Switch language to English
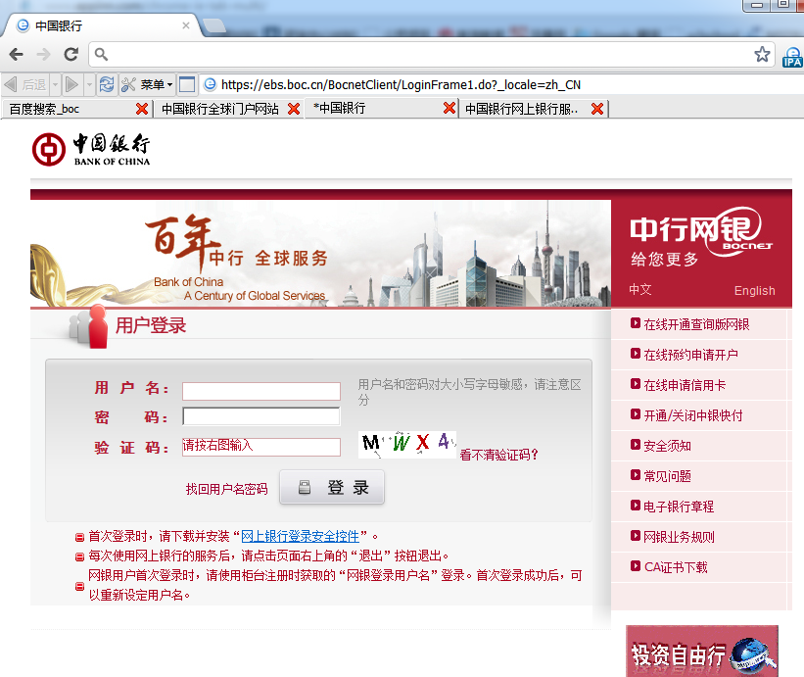Image resolution: width=804 pixels, height=677 pixels. 754,290
